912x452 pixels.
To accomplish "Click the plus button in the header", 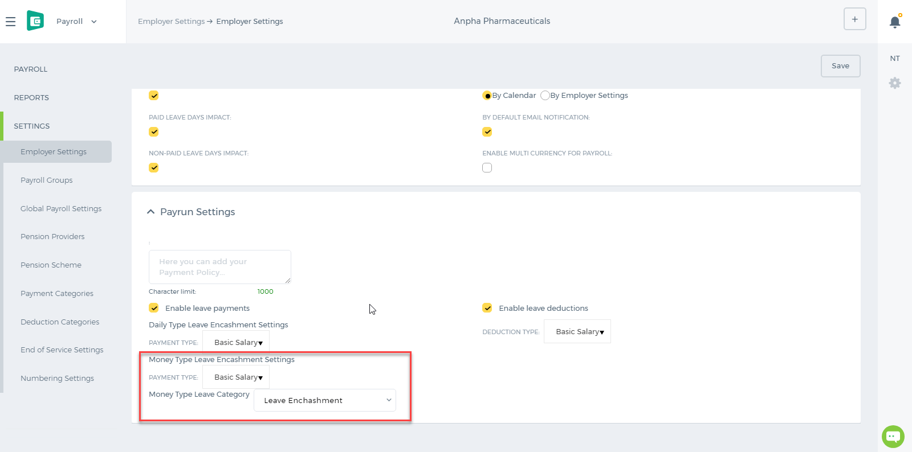I will click(854, 19).
